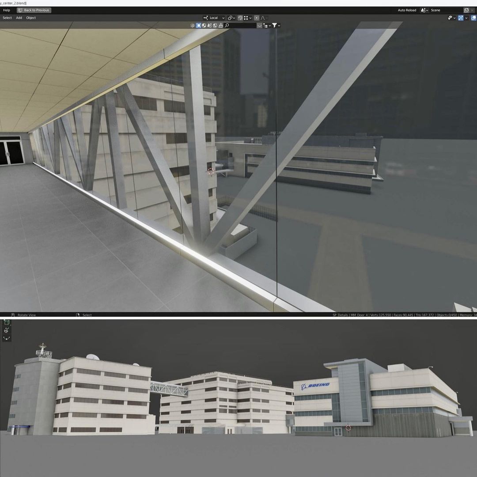477x477 pixels.
Task: Open the Help menu
Action: tap(7, 10)
